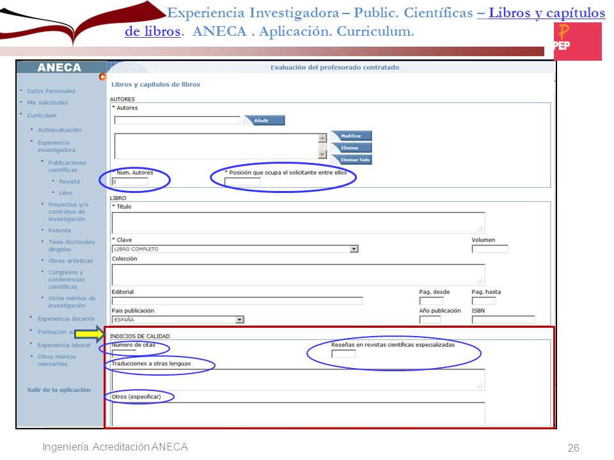Image resolution: width=614 pixels, height=460 pixels.
Task: Click the Año publicación field
Action: tap(430, 319)
